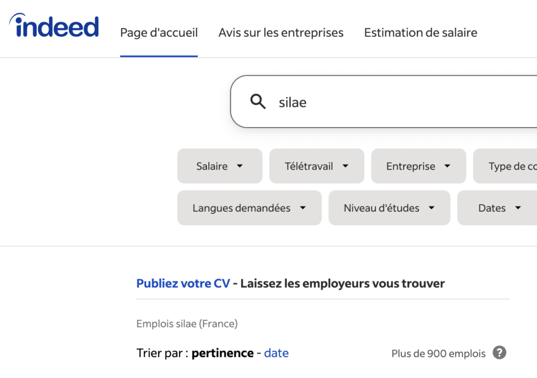Viewport: 537px width, 378px height.
Task: Switch to Avis sur les entreprises
Action: [281, 33]
